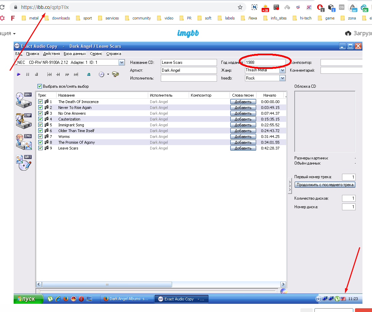Launch Internet Explorer from quick launch
Screen dimensions: 372x312
click(x=58, y=299)
